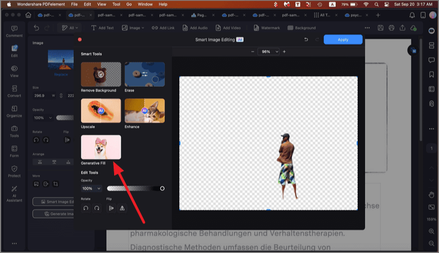Choose the Erase smart tool
Image resolution: width=439 pixels, height=253 pixels.
(x=144, y=74)
